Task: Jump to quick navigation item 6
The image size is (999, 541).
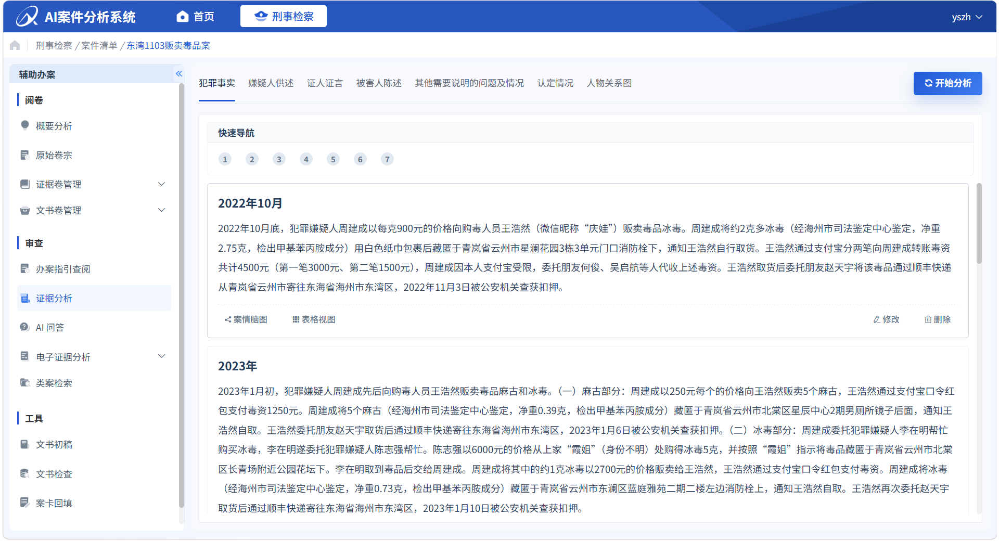Action: [360, 159]
